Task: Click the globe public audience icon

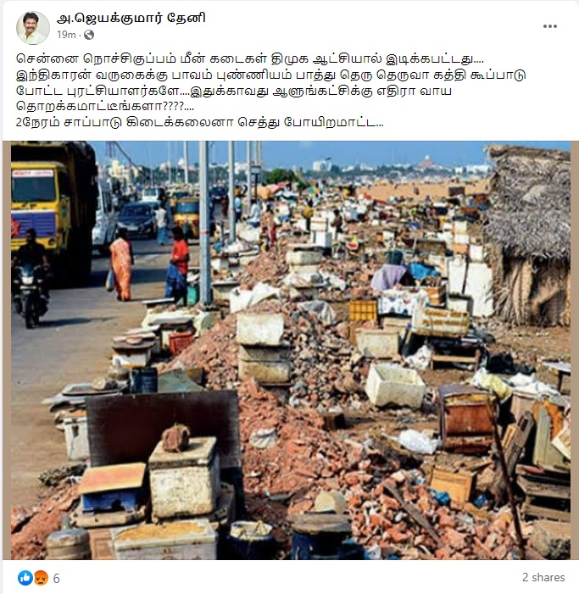Action: pos(89,35)
